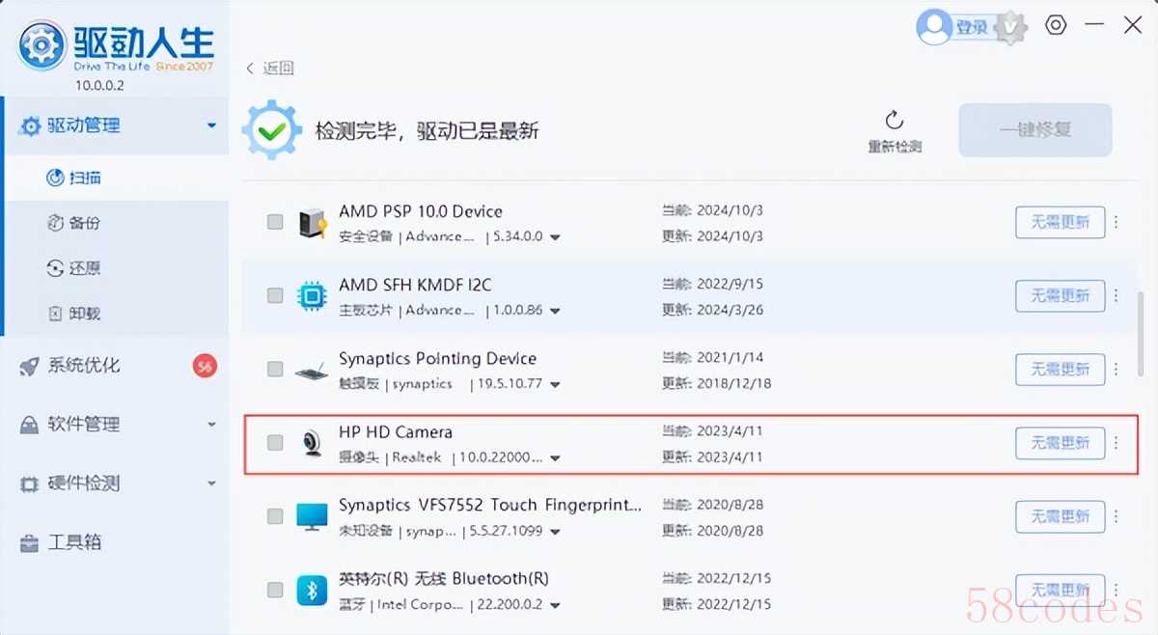
Task: Click the Bluetooth device icon
Action: [x=312, y=590]
